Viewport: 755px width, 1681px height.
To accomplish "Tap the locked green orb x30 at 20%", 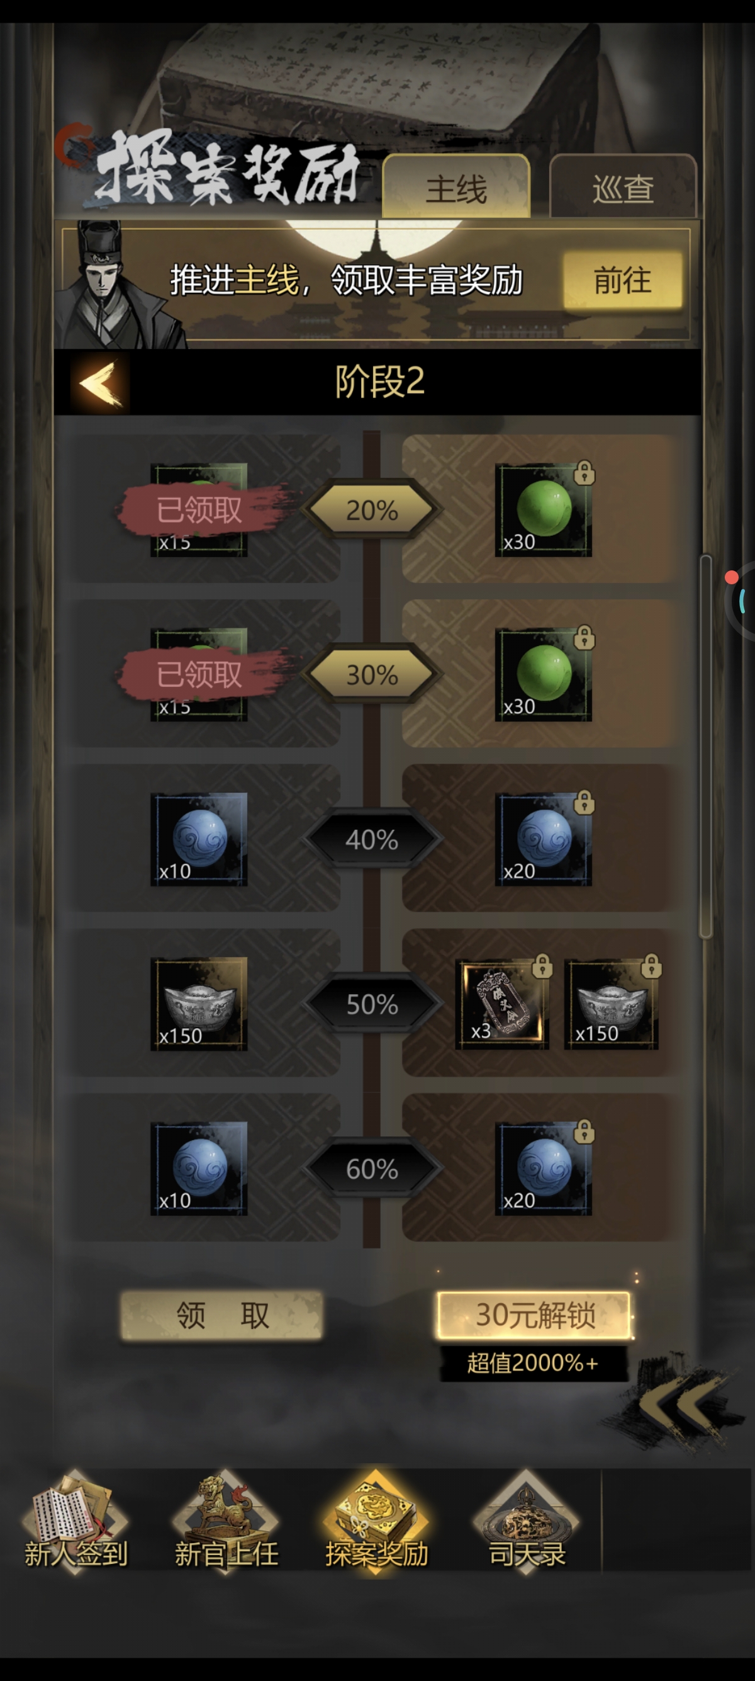I will click(543, 509).
